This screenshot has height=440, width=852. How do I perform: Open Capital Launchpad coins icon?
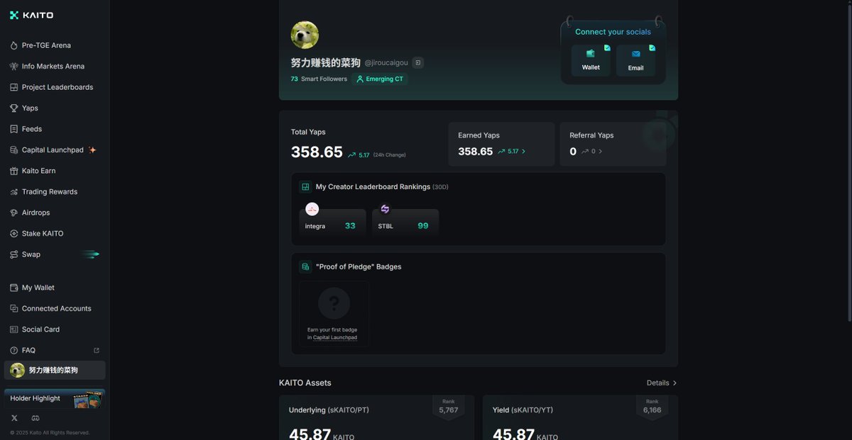(13, 150)
